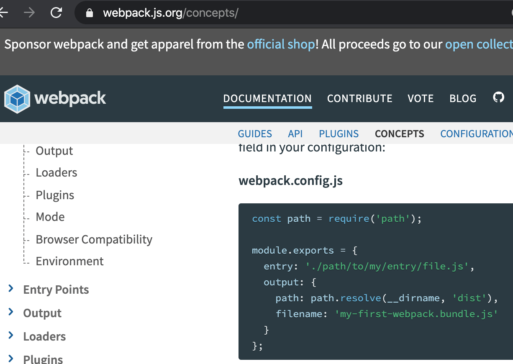Follow the official shop link
513x364 pixels.
pyautogui.click(x=281, y=44)
